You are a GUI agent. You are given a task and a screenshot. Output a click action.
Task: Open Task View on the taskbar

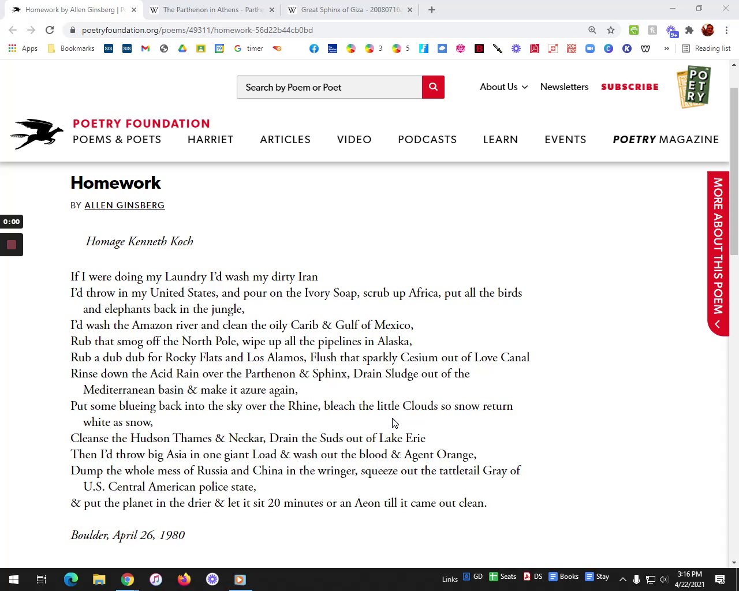42,579
